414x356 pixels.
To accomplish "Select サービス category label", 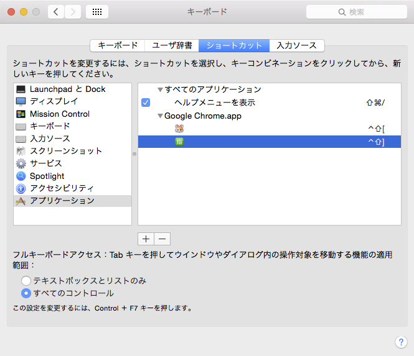I will (46, 163).
